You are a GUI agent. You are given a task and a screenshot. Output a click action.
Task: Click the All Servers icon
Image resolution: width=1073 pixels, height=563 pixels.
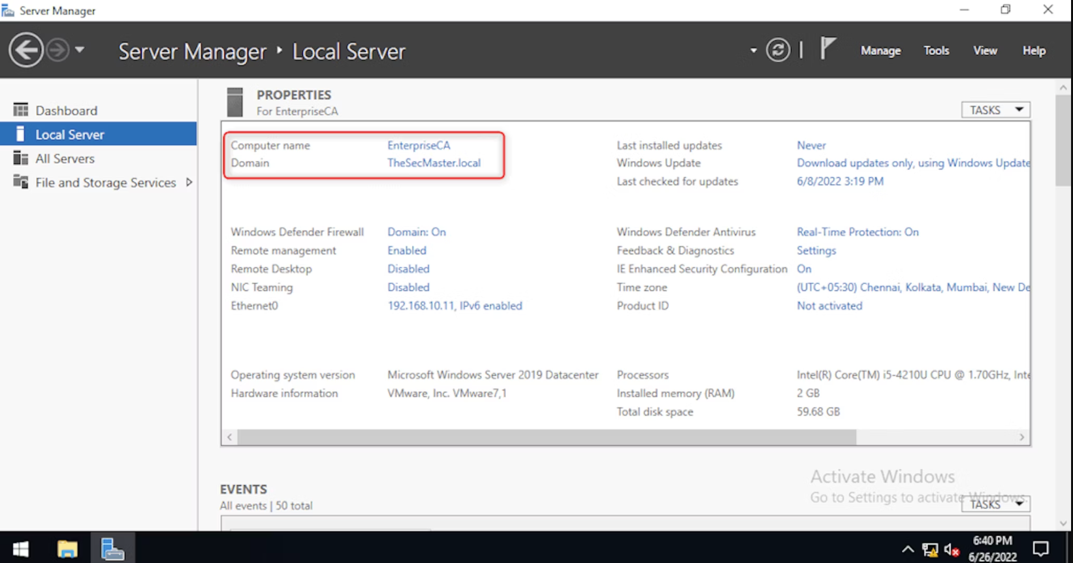[21, 158]
